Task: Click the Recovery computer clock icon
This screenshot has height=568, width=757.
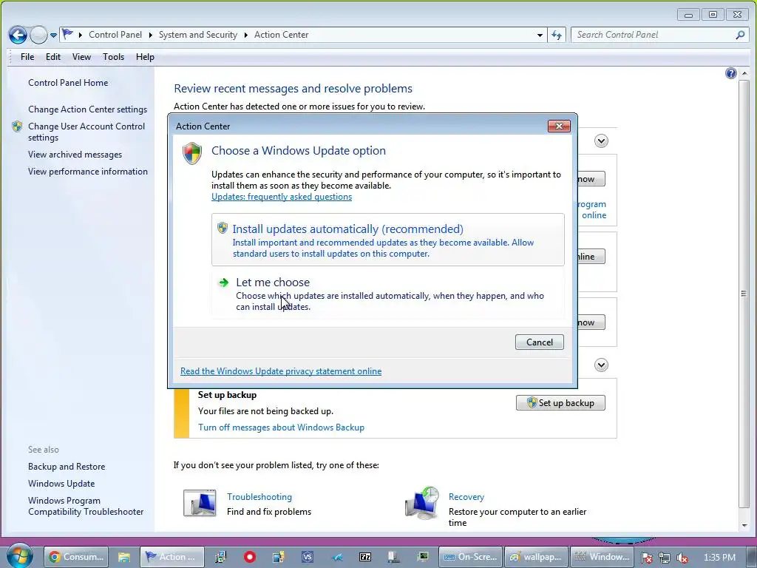Action: [x=422, y=503]
